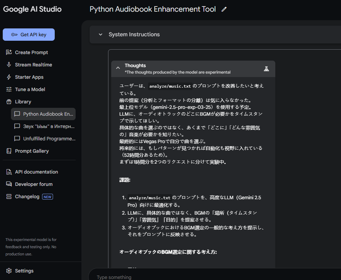The image size is (341, 280).
Task: Click the experimental flask icon in Thoughts
Action: click(266, 69)
